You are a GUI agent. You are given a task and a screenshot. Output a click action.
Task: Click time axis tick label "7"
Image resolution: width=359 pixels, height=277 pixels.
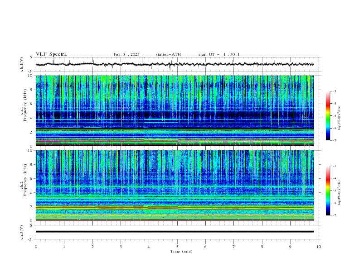pyautogui.click(x=234, y=247)
